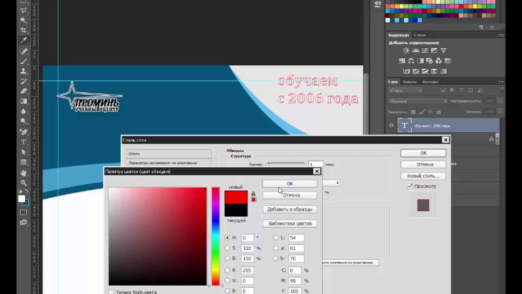This screenshot has height=294, width=522.
Task: Select the Zoom magnifier tool
Action: pos(24,183)
